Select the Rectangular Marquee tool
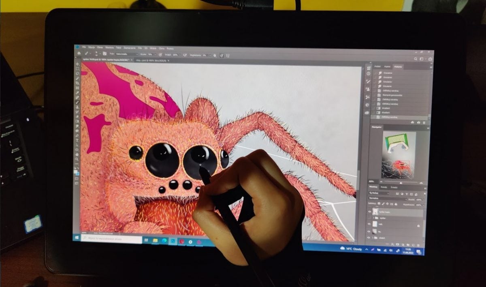Viewport: 486px width, 287px height. tap(78, 69)
